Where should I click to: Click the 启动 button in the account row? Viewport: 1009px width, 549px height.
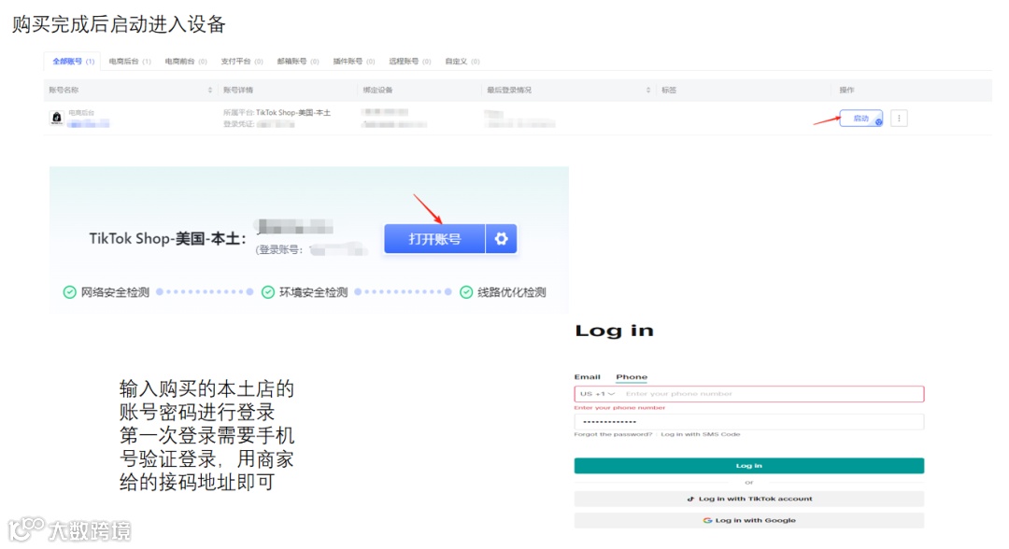click(861, 119)
